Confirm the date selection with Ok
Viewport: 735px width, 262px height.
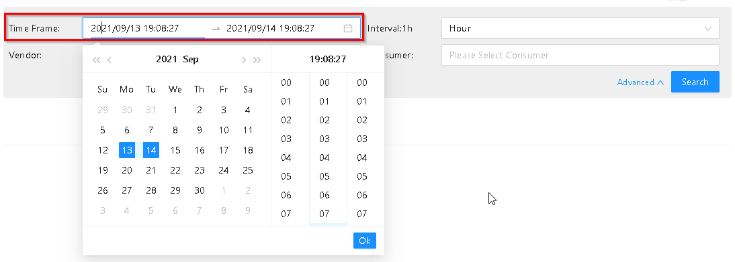click(x=365, y=241)
